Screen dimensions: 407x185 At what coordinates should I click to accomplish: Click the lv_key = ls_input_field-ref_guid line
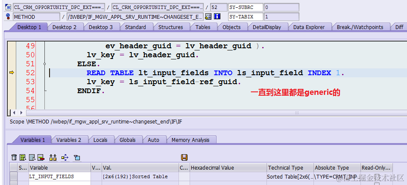coord(164,82)
